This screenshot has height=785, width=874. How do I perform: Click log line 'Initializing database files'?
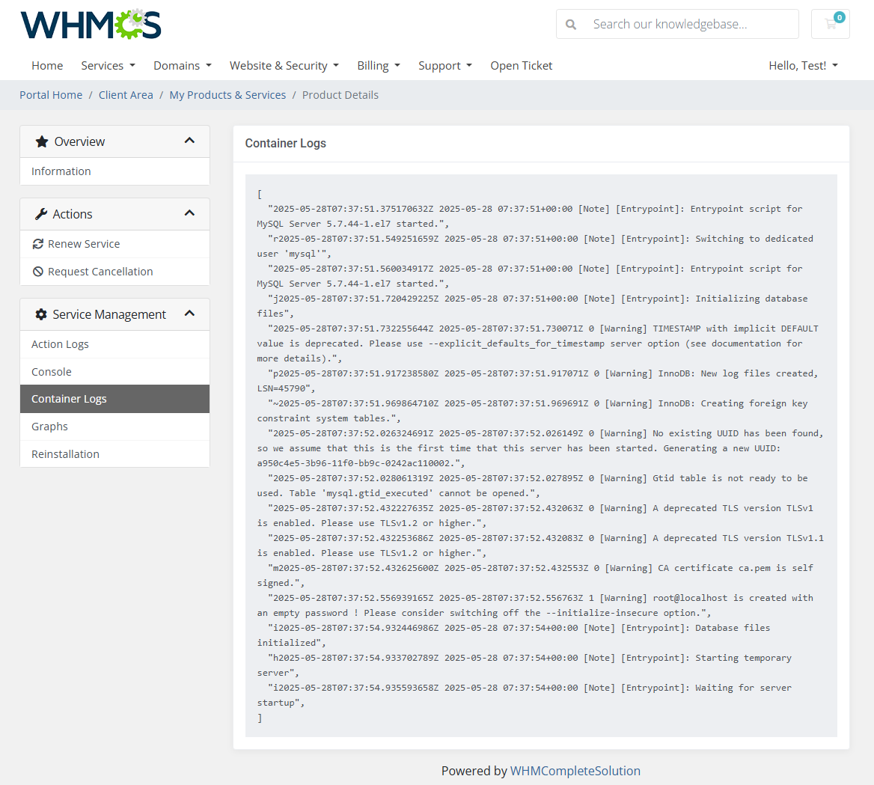(x=532, y=306)
